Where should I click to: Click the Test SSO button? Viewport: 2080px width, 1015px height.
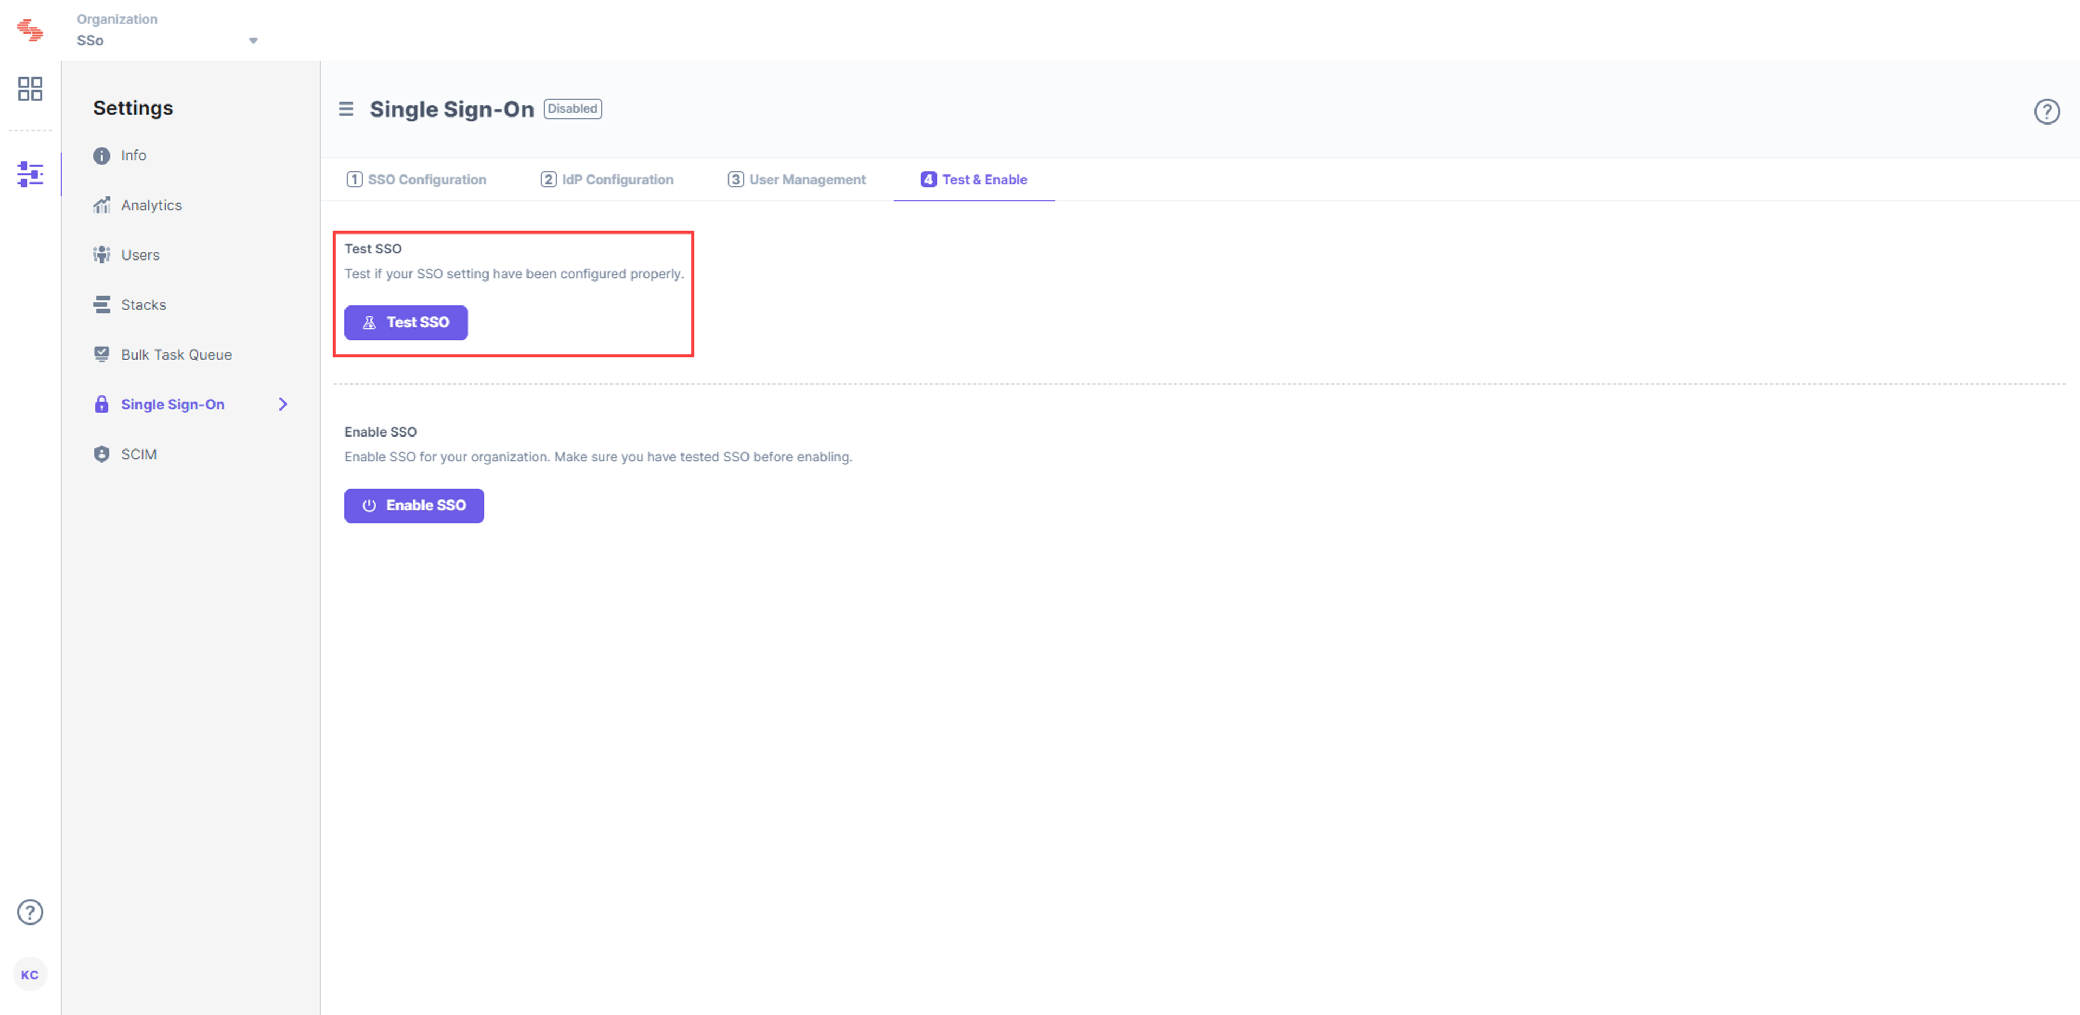point(405,322)
